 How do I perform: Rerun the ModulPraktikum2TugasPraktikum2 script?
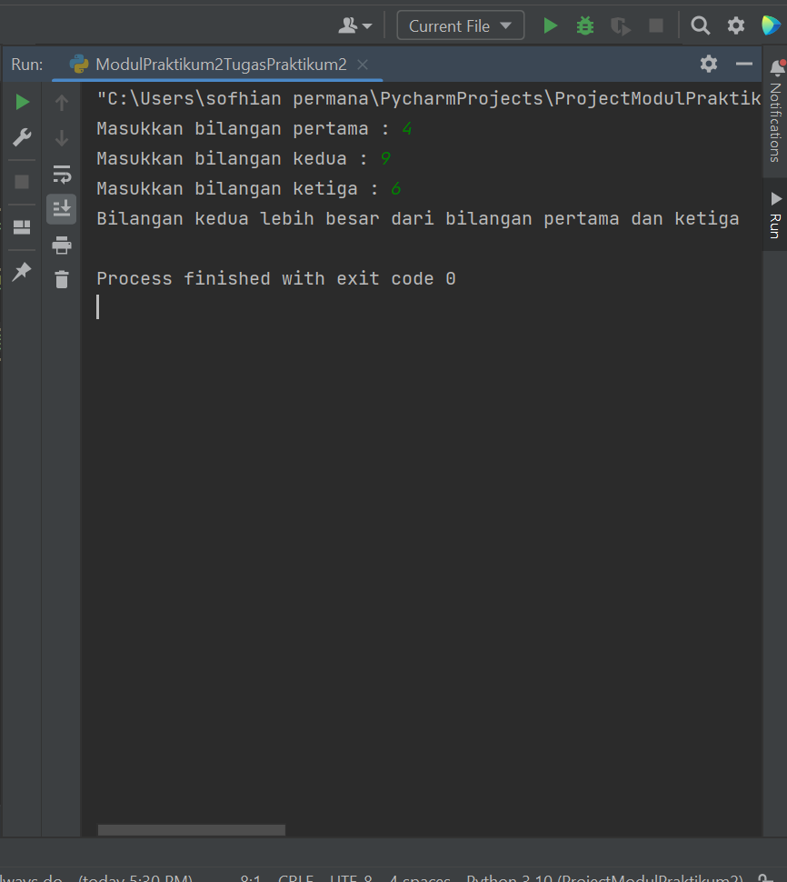22,102
